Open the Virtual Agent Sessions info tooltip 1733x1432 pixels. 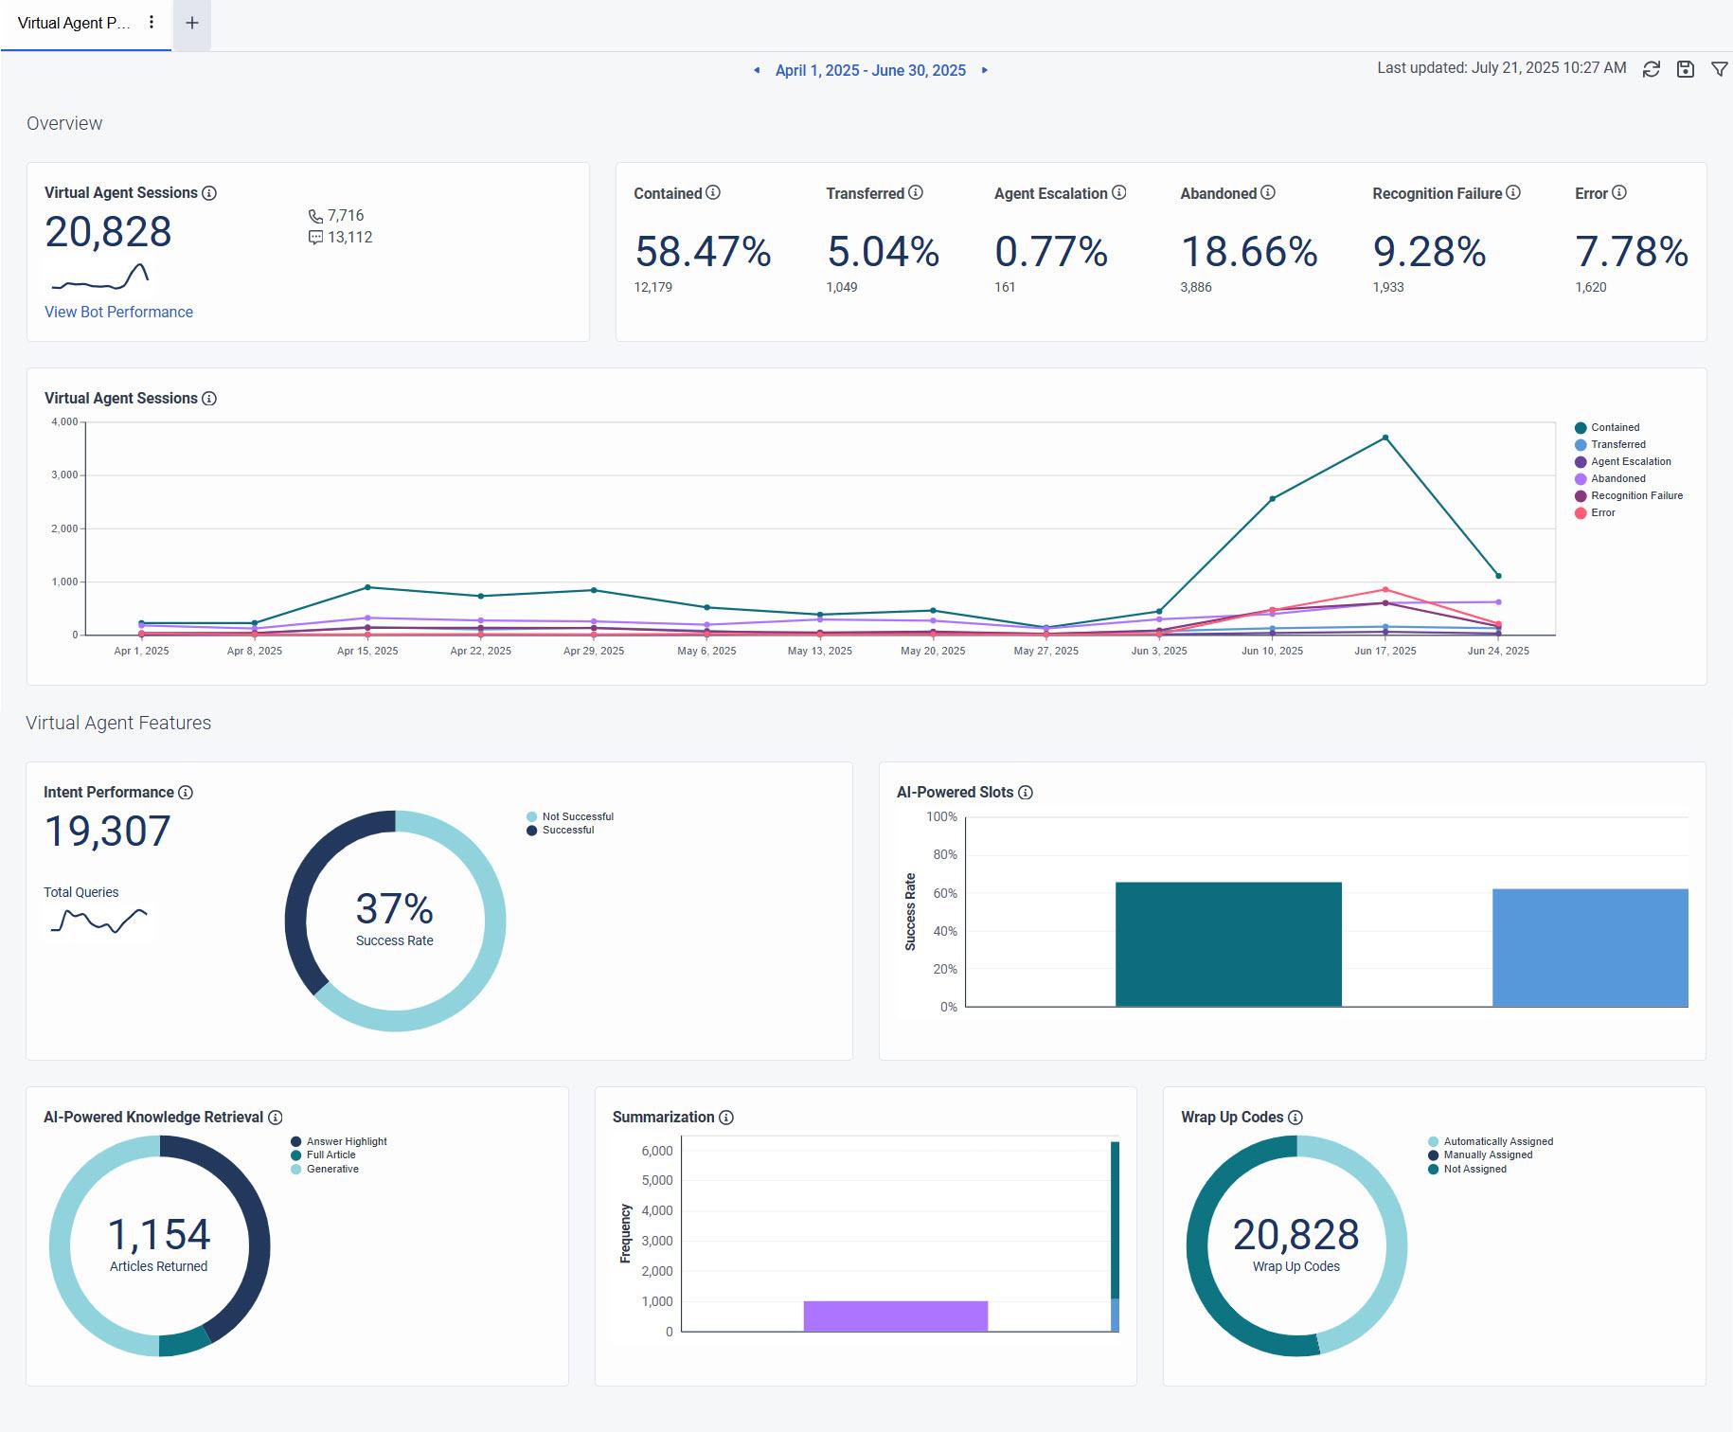click(x=209, y=192)
